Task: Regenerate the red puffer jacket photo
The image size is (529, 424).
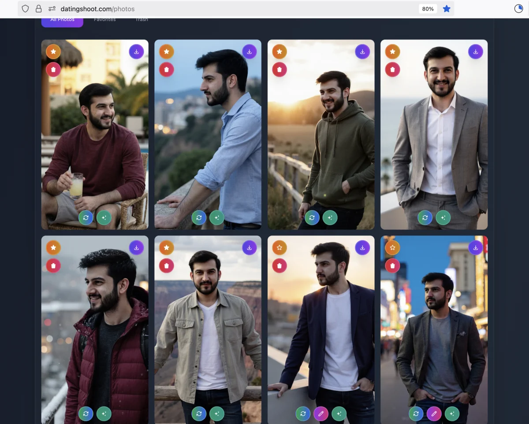Action: (86, 413)
